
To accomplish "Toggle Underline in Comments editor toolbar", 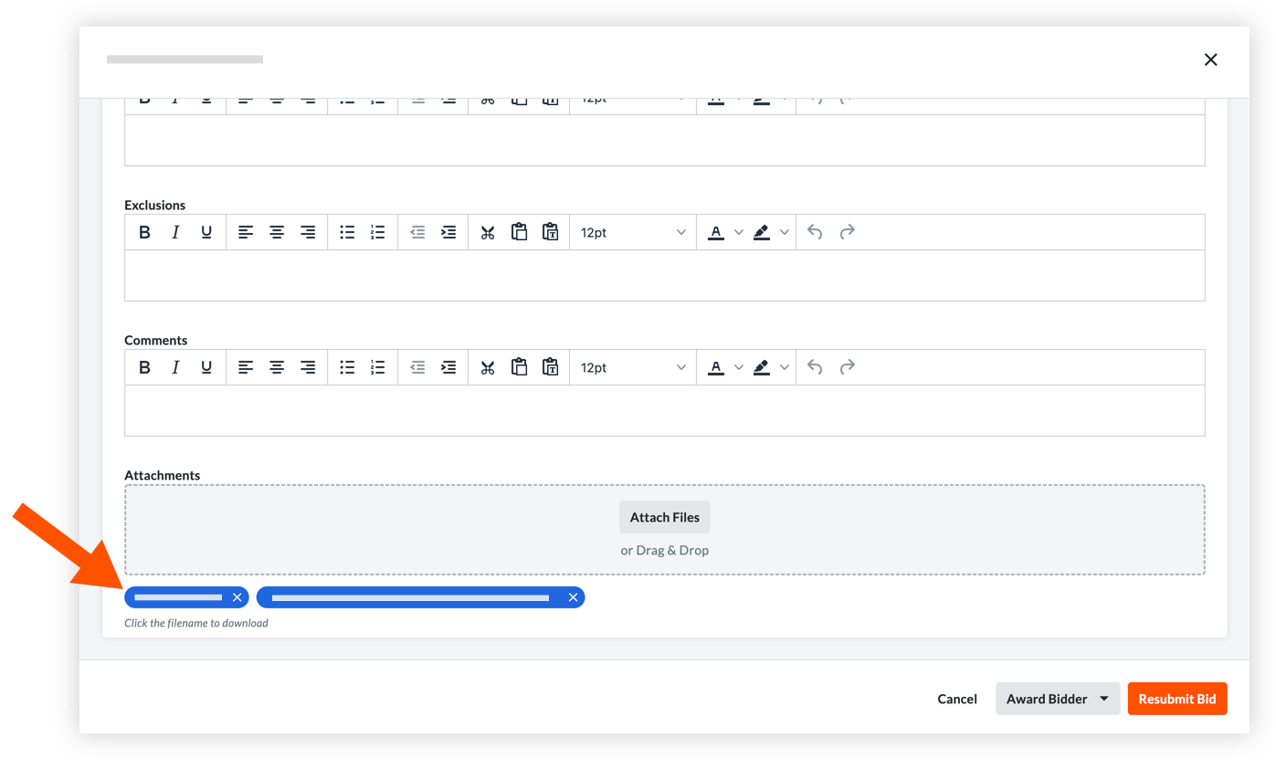I will pyautogui.click(x=206, y=367).
